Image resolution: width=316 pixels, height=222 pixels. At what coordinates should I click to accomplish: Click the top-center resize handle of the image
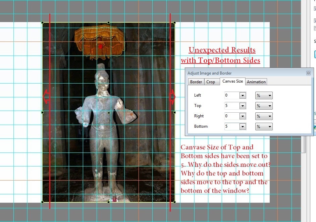pyautogui.click(x=108, y=23)
